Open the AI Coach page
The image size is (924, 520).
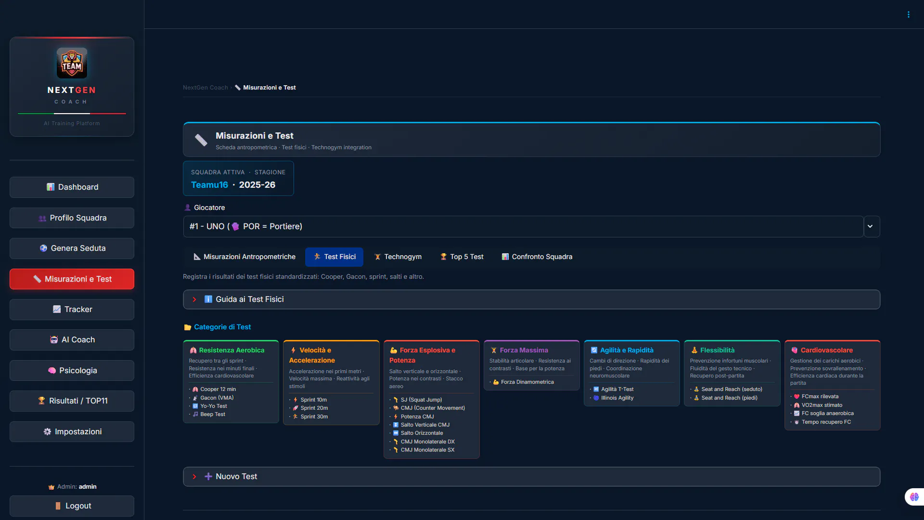72,340
